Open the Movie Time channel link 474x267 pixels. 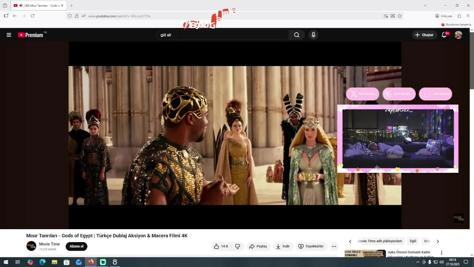click(x=49, y=244)
